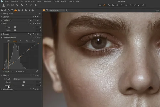Click the Reset double-arrow icon in top toolbar
Viewport: 160px width, 107px height.
22,5
